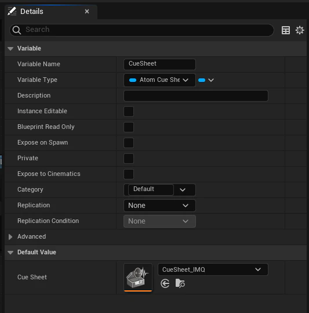Click the Details tab pencil icon

pos(12,12)
